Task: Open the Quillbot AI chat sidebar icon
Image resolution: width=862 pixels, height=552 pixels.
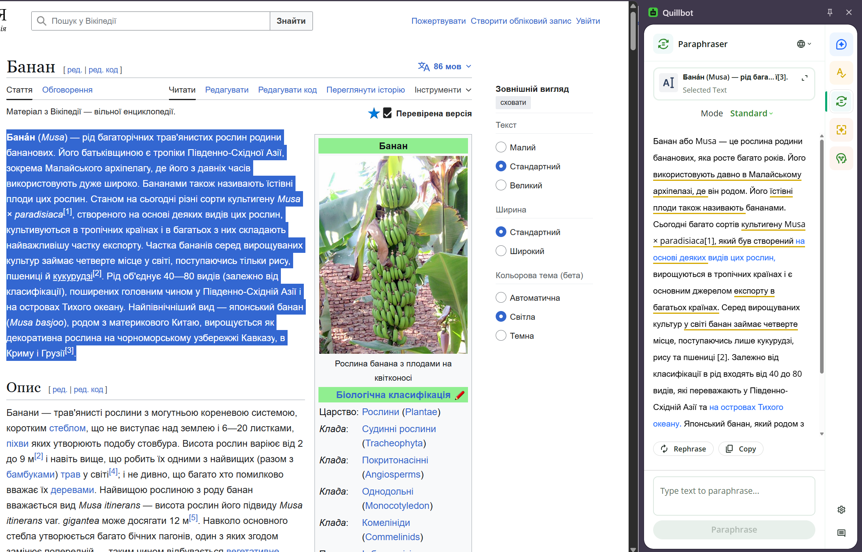Action: point(841,44)
